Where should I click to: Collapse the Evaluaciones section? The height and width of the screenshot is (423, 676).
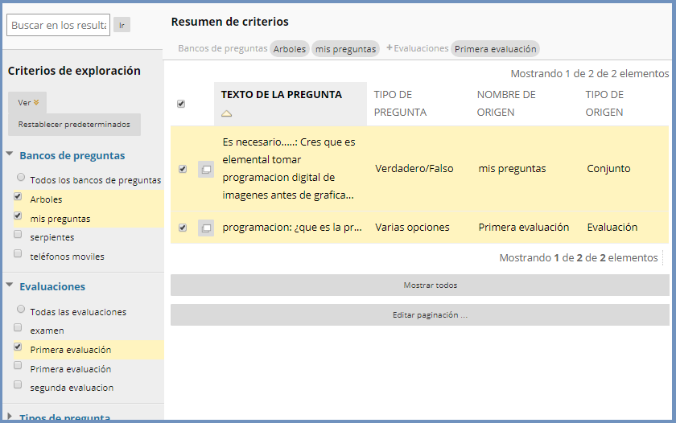point(10,285)
